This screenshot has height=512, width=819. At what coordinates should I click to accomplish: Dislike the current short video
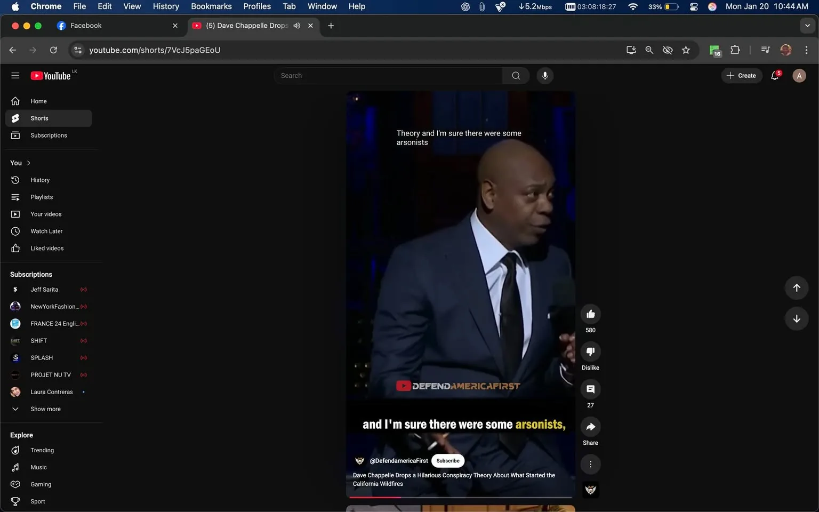point(590,352)
